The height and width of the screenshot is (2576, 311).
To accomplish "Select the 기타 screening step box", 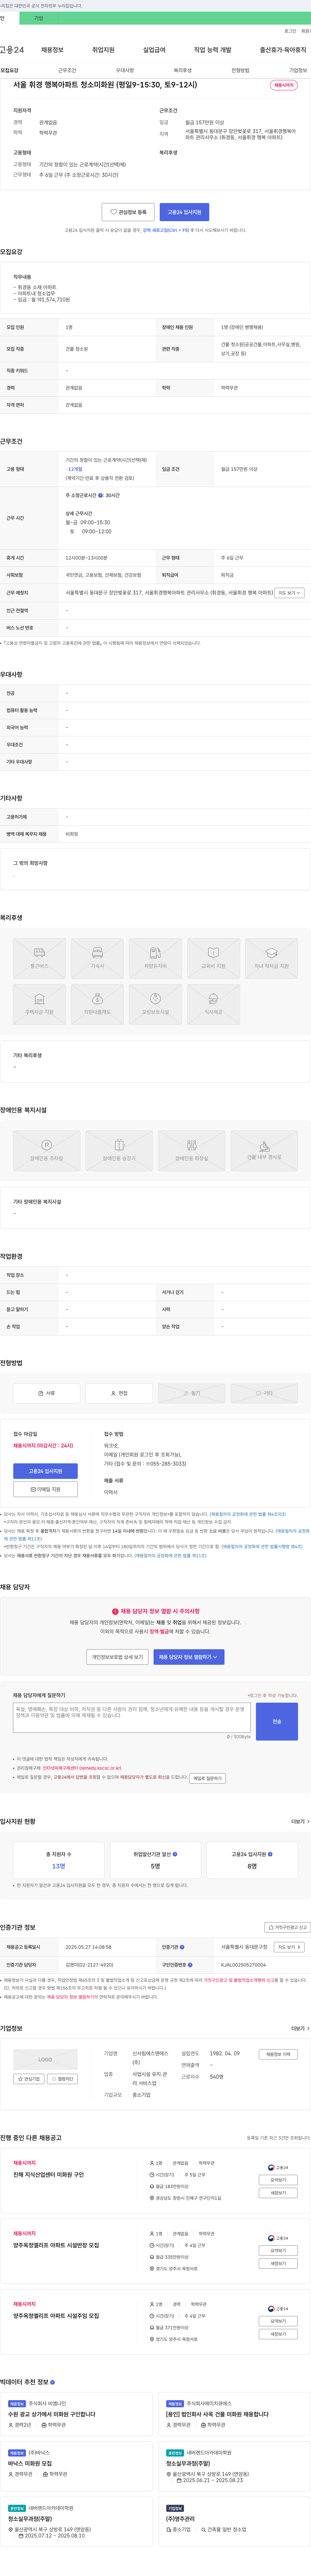I will [x=264, y=1393].
